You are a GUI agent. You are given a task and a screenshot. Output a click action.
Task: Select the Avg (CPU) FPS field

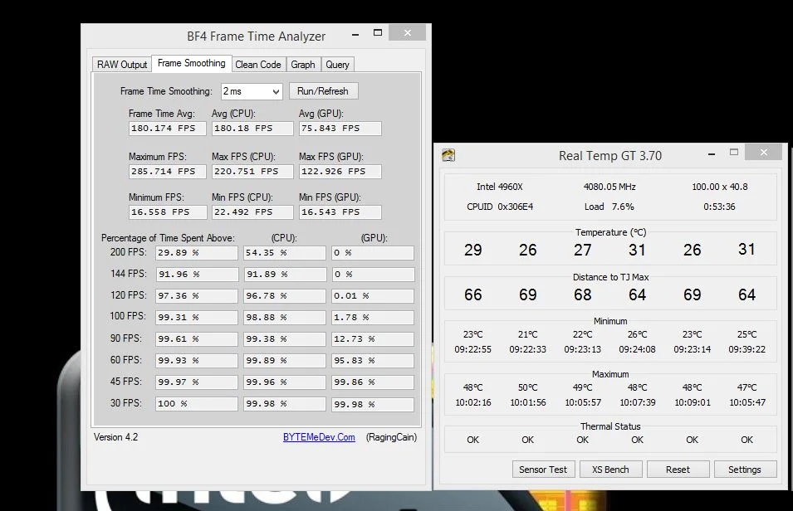(x=252, y=129)
